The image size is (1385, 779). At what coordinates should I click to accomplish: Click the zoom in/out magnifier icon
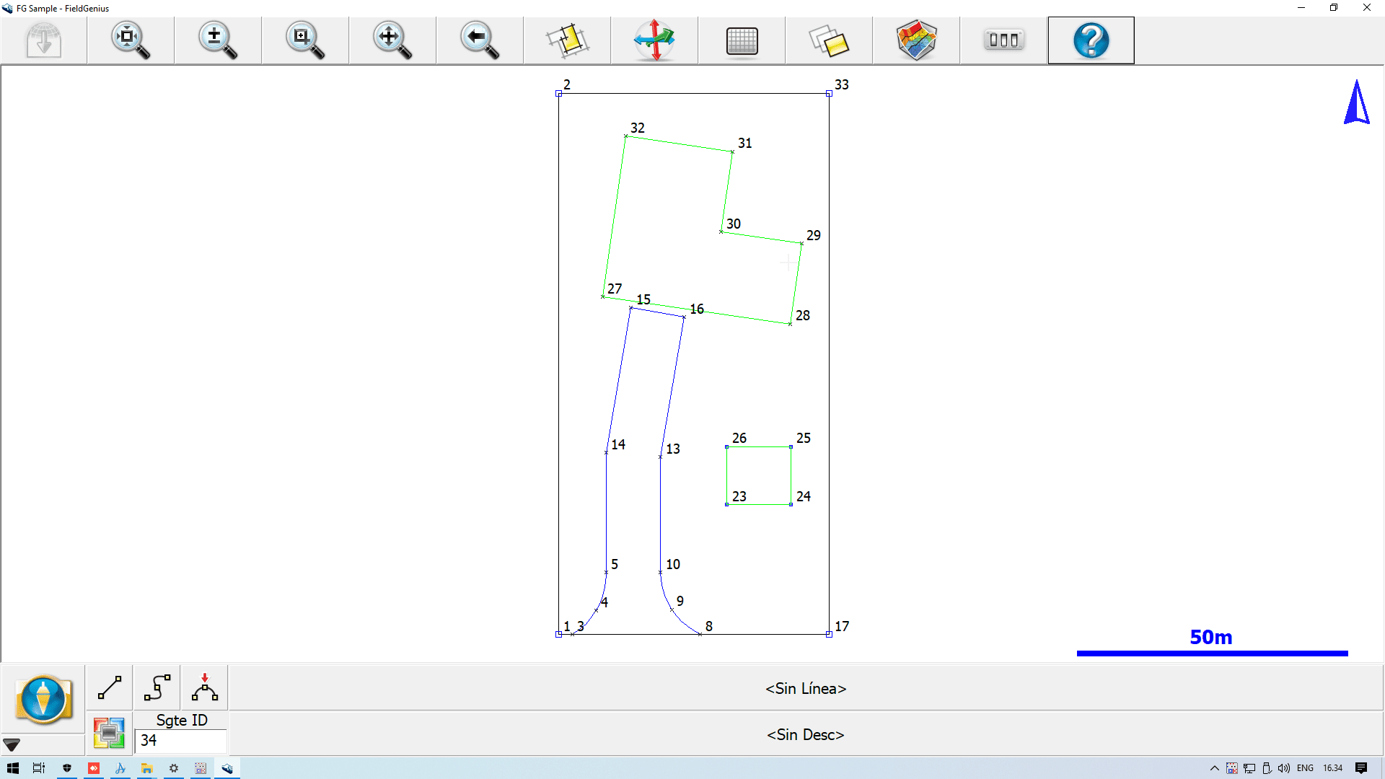[x=217, y=40]
